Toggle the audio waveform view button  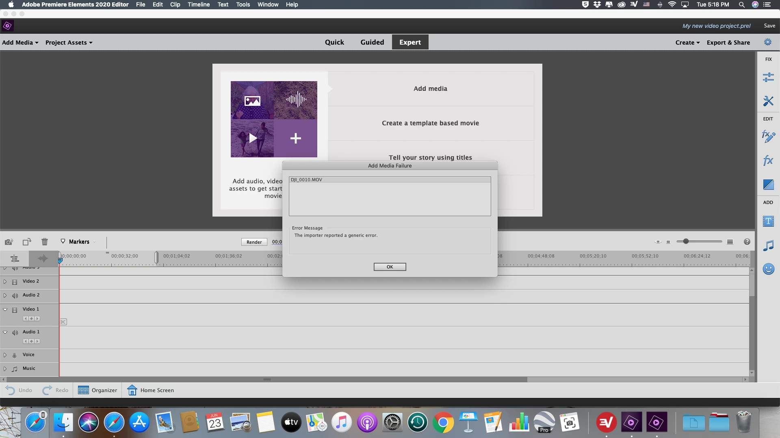[43, 258]
